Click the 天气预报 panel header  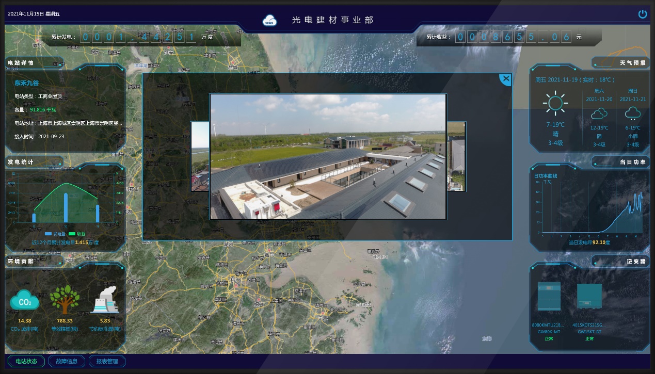click(x=633, y=63)
